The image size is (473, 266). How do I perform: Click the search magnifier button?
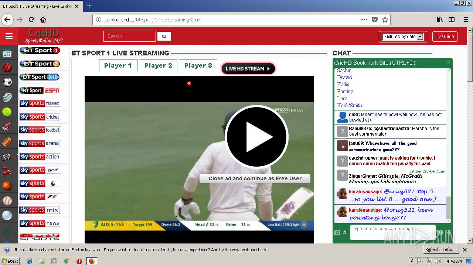(x=164, y=36)
